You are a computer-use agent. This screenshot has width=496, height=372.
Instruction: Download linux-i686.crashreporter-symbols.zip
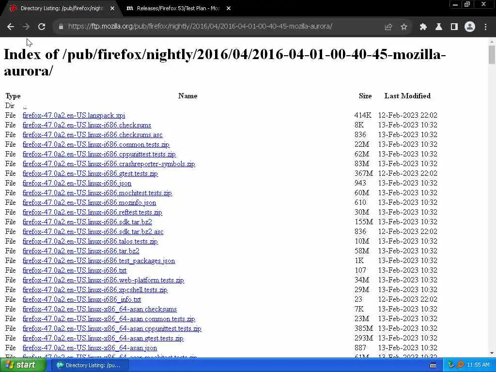[x=109, y=164]
